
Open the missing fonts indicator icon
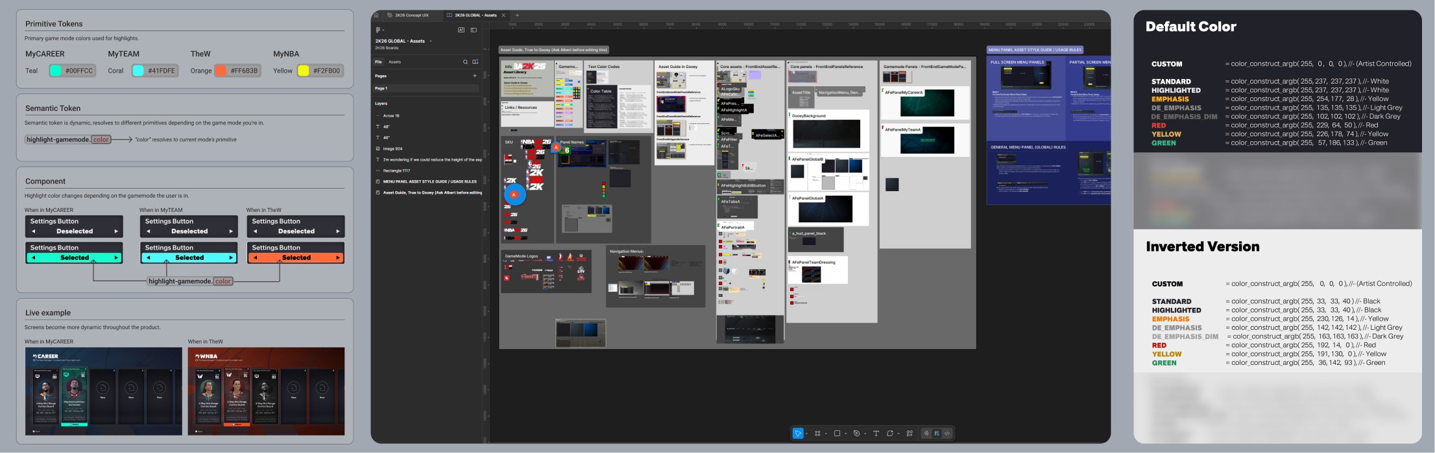(x=461, y=30)
